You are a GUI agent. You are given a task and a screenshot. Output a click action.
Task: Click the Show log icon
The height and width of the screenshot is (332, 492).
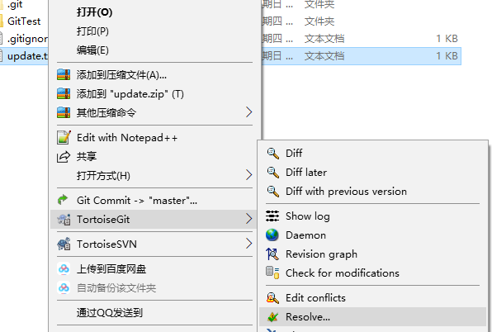click(272, 216)
